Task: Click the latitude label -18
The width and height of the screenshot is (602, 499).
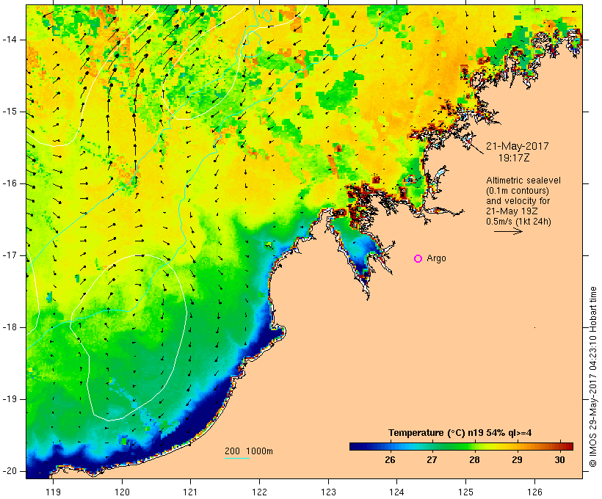Action: [9, 327]
